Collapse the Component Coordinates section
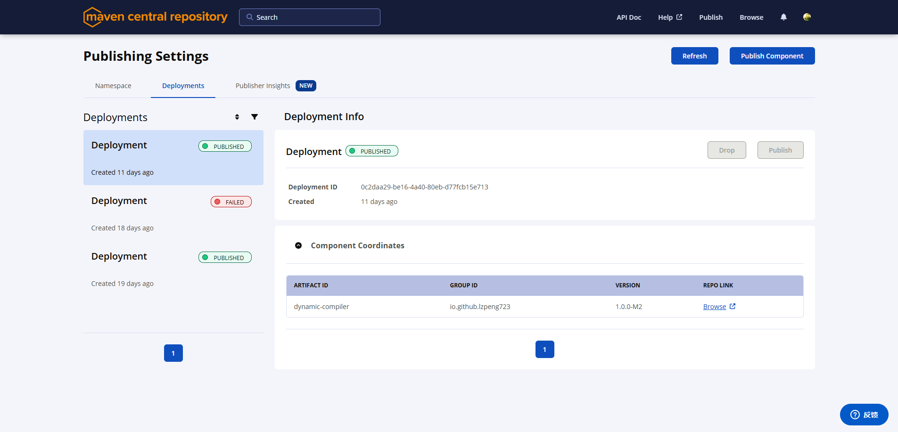898x432 pixels. point(298,245)
